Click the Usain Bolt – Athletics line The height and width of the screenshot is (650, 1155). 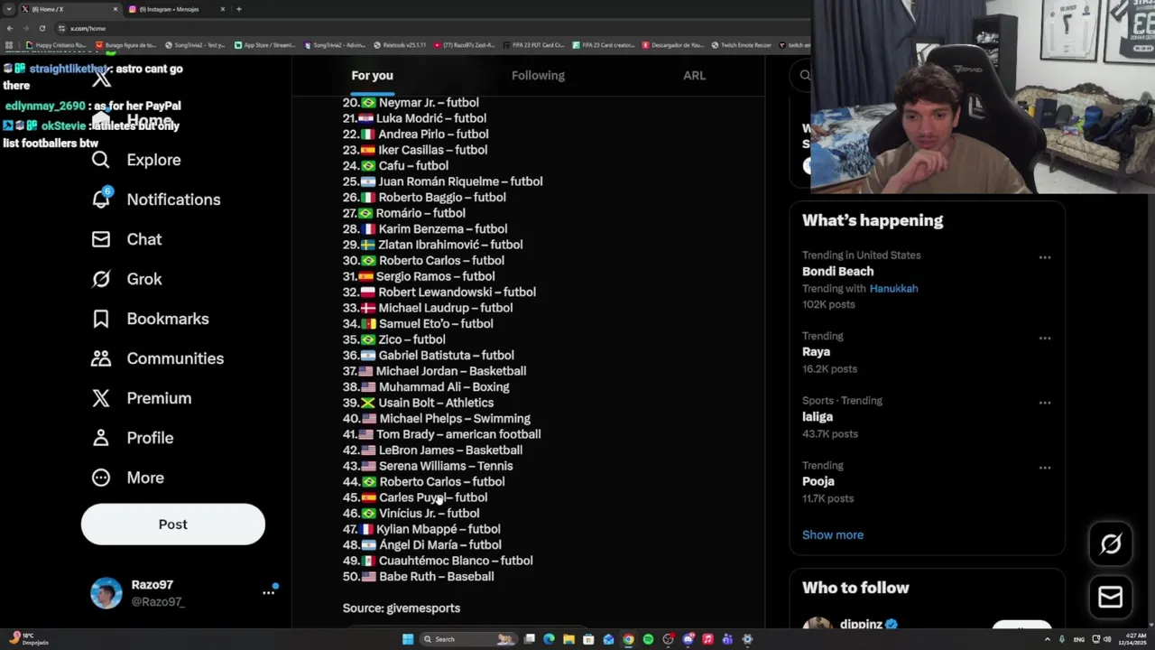tap(418, 403)
